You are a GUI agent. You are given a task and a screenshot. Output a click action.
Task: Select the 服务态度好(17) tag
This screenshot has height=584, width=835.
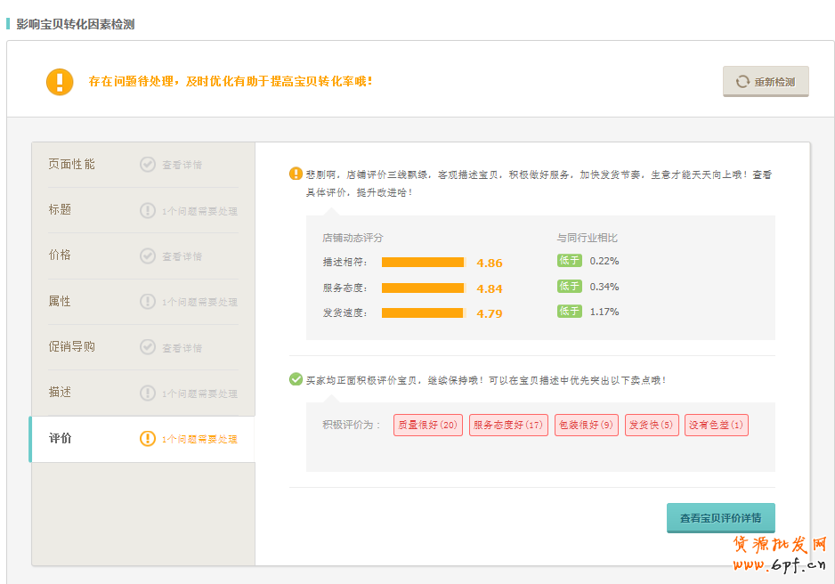(507, 426)
